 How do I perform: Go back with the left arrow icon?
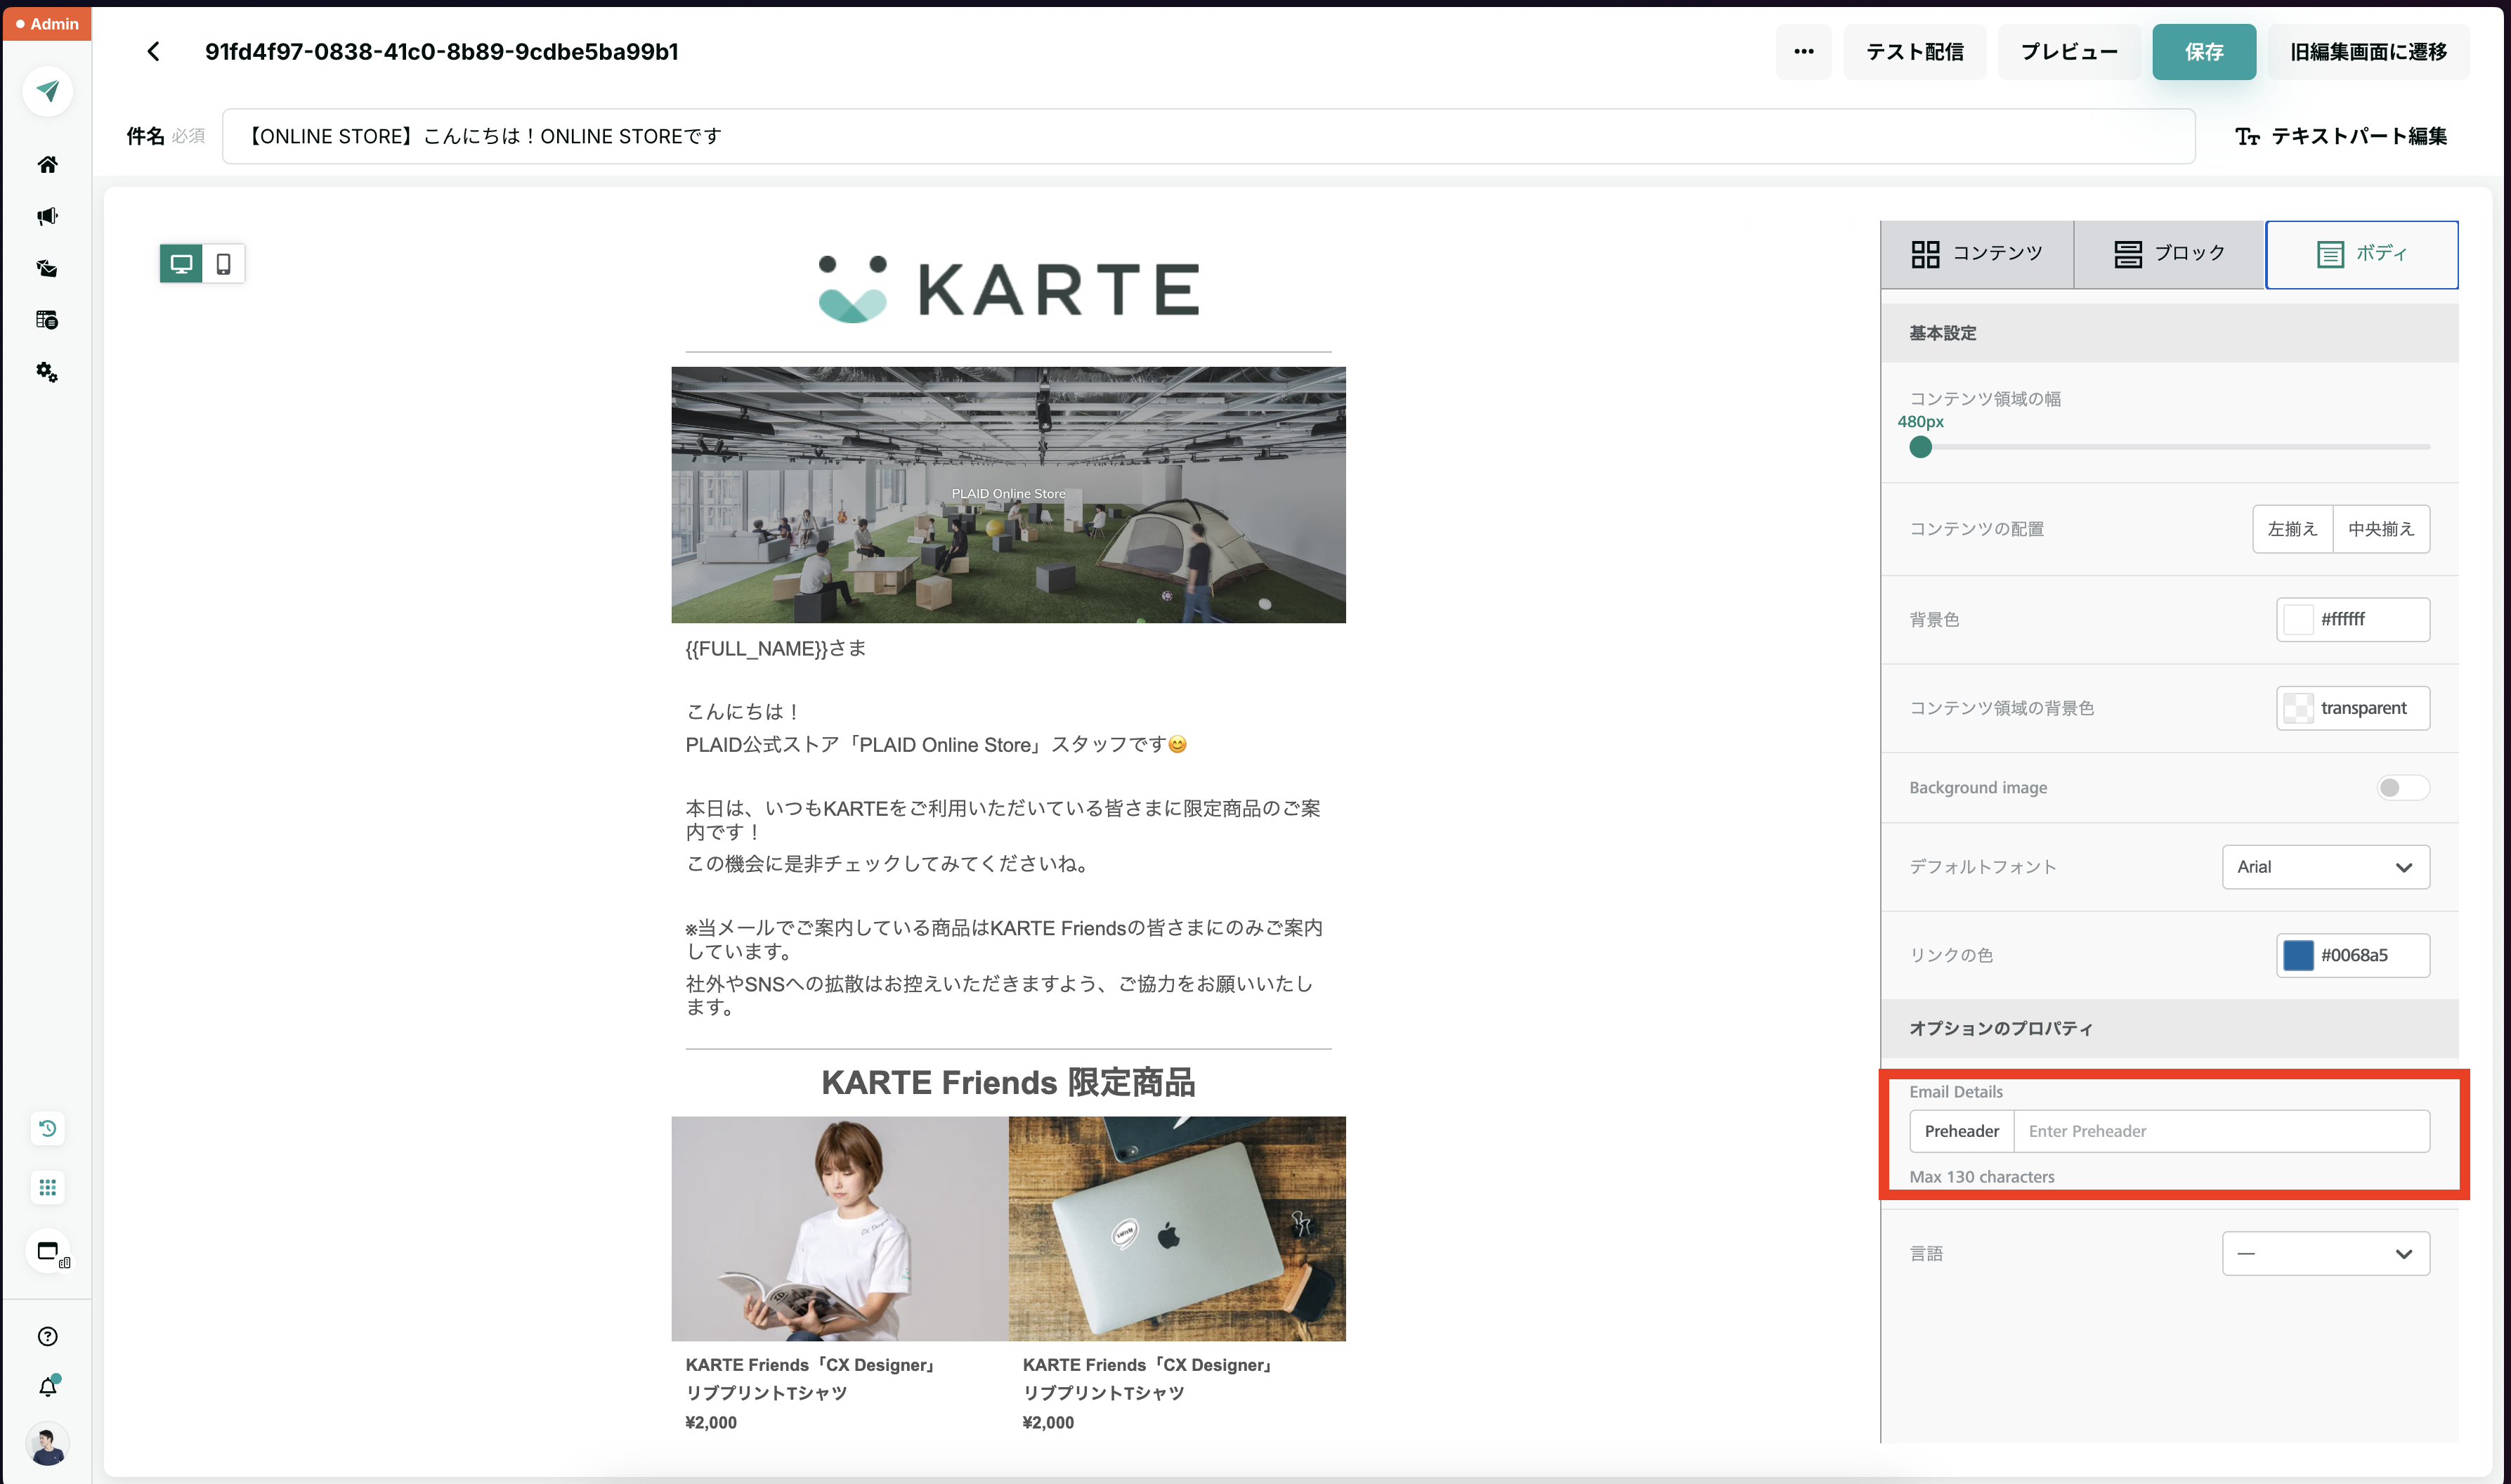pyautogui.click(x=153, y=52)
